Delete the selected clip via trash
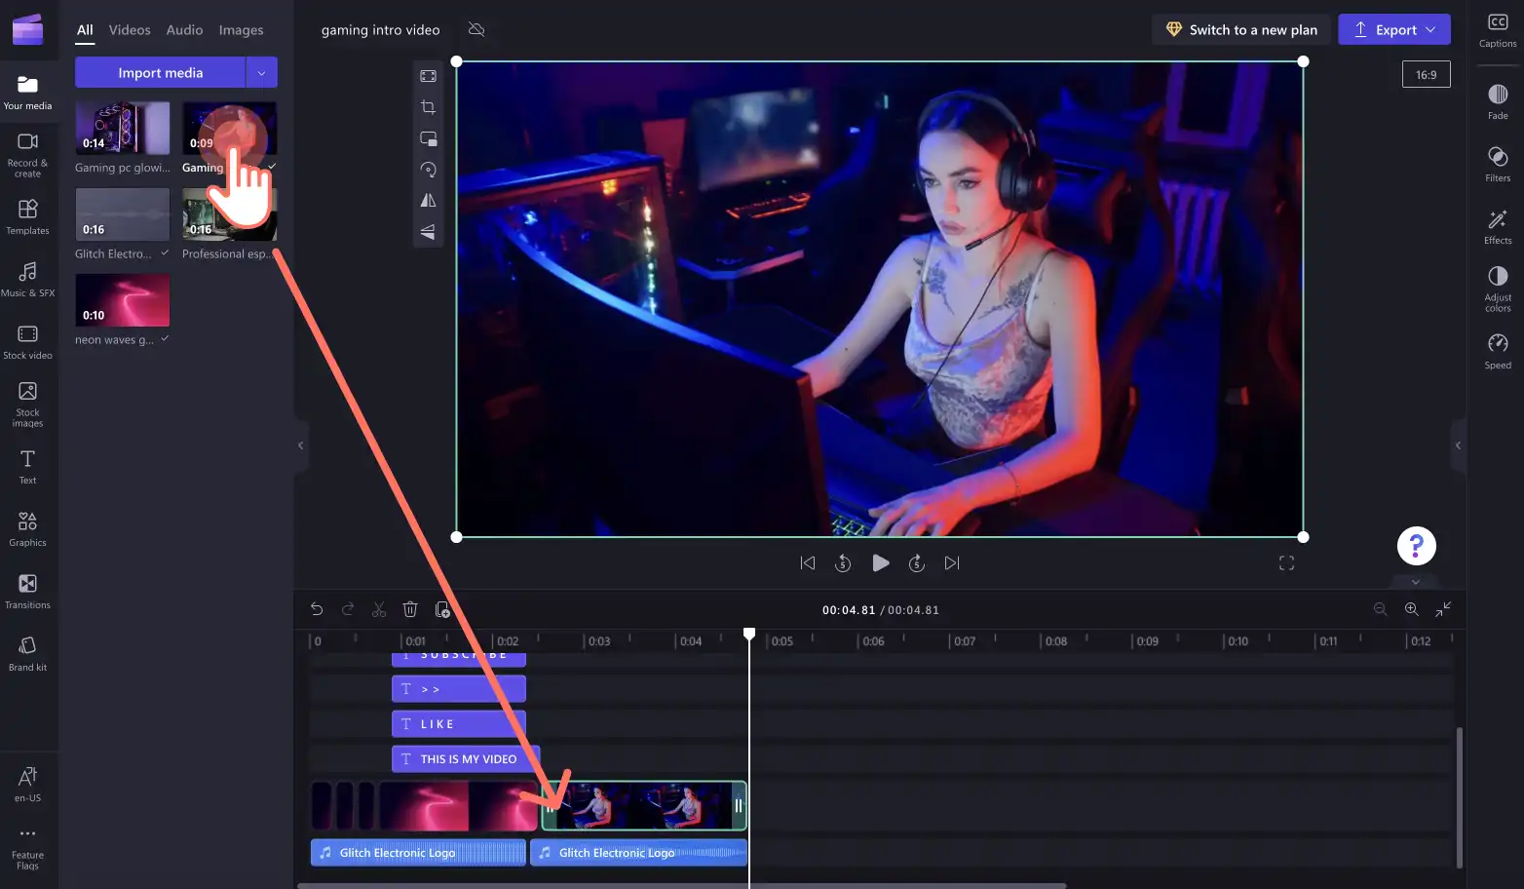This screenshot has width=1524, height=889. [410, 609]
